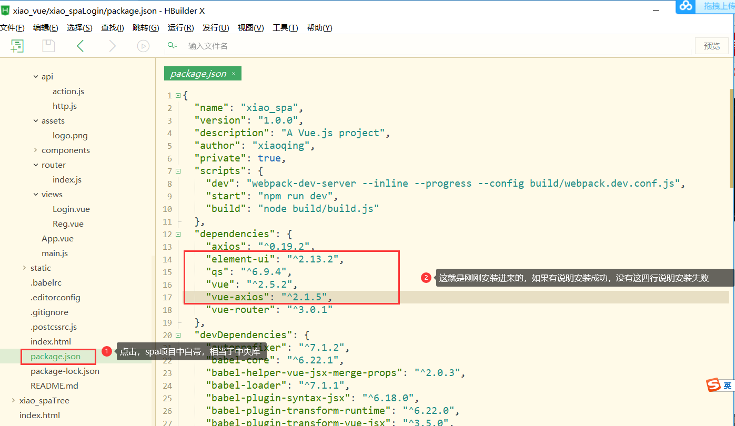This screenshot has height=426, width=735.
Task: Open the 跳转(G) menu
Action: pos(146,28)
